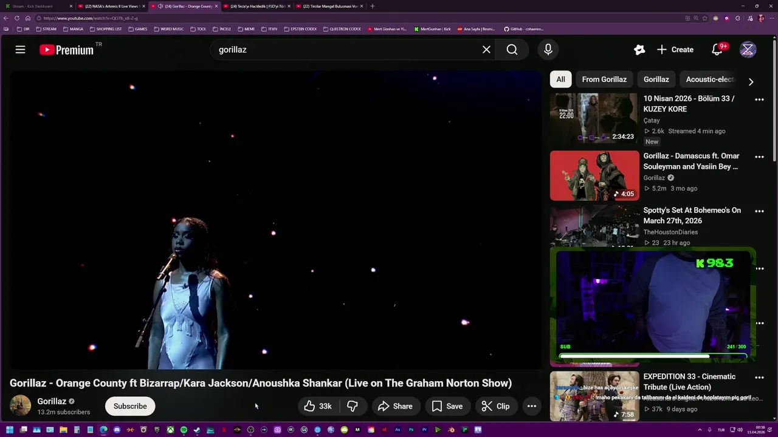Dislike the Orange County video

point(353,406)
